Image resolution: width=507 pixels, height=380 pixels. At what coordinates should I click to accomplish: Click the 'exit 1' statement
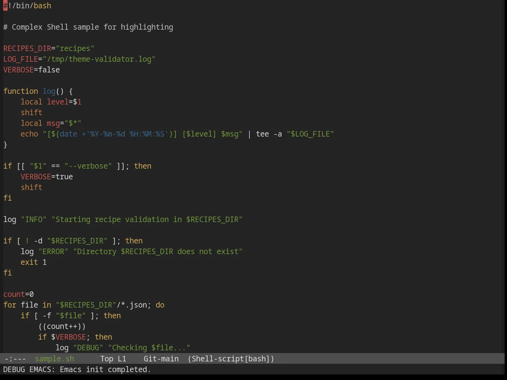pos(34,262)
